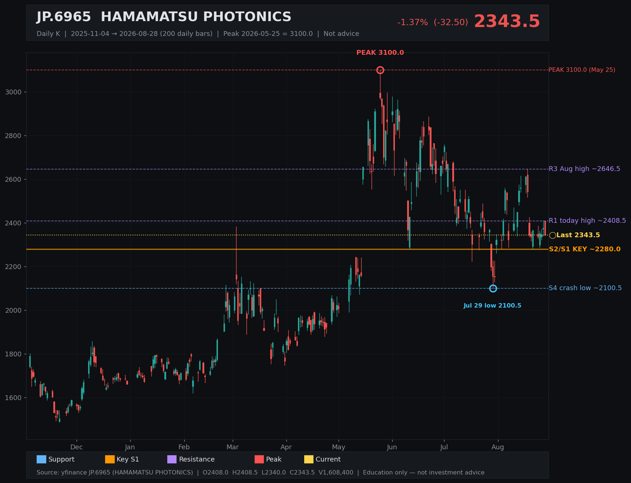631x483 pixels.
Task: Click the 'Last 2343.5' label
Action: click(x=578, y=235)
